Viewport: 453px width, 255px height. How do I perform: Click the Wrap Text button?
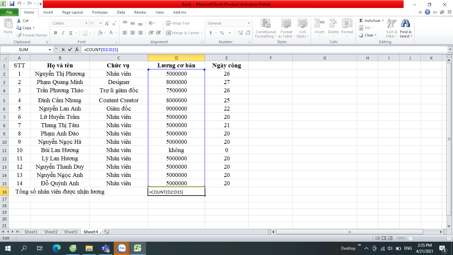178,23
